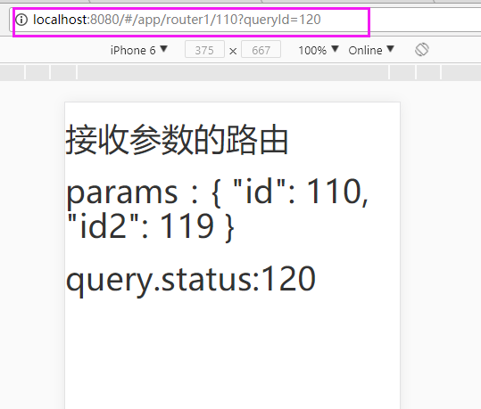
Task: Select the rightmost segment of breakpoint bar
Action: (461, 72)
